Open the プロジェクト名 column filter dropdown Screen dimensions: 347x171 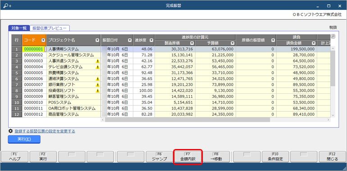[x=97, y=40]
